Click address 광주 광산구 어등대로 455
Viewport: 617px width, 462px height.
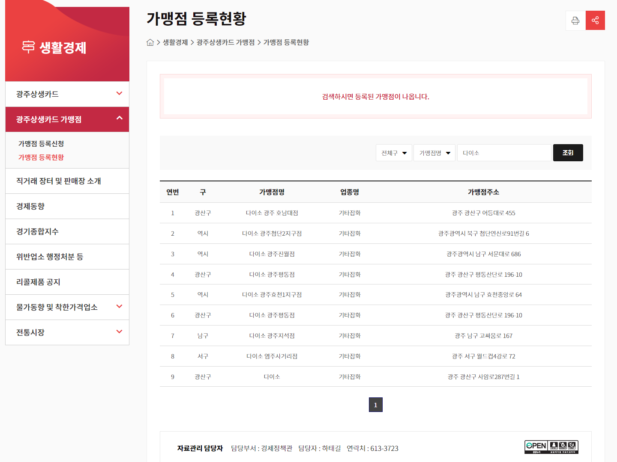(484, 213)
